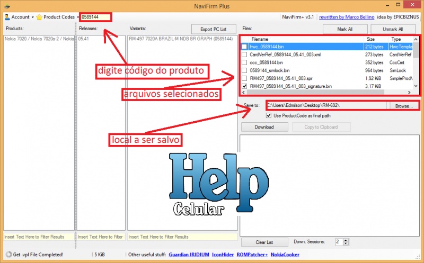Screen dimensions: 424x263
Task: Click the Export PC List button
Action: (x=214, y=29)
